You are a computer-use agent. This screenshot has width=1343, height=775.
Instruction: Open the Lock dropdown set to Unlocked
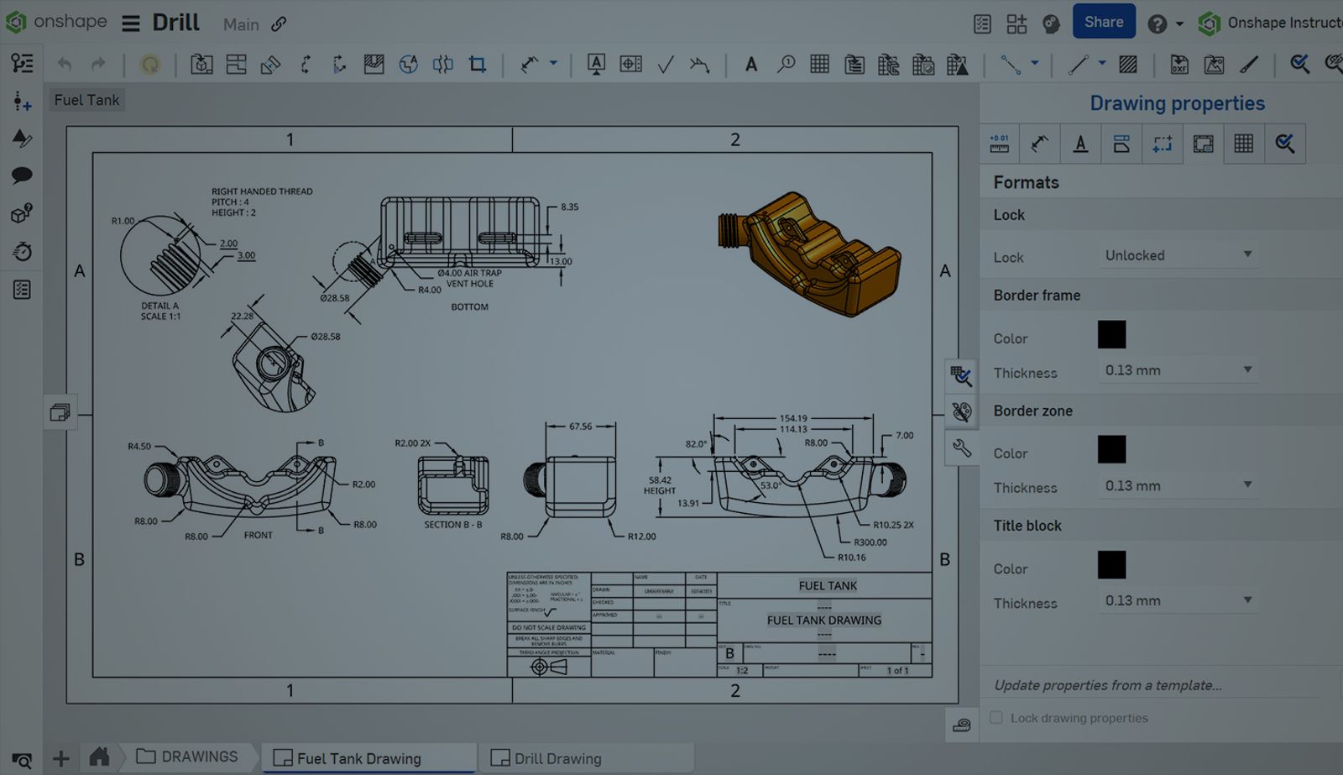1178,255
